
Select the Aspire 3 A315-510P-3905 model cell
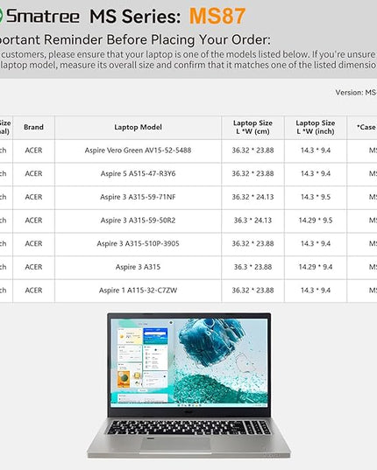click(x=138, y=243)
